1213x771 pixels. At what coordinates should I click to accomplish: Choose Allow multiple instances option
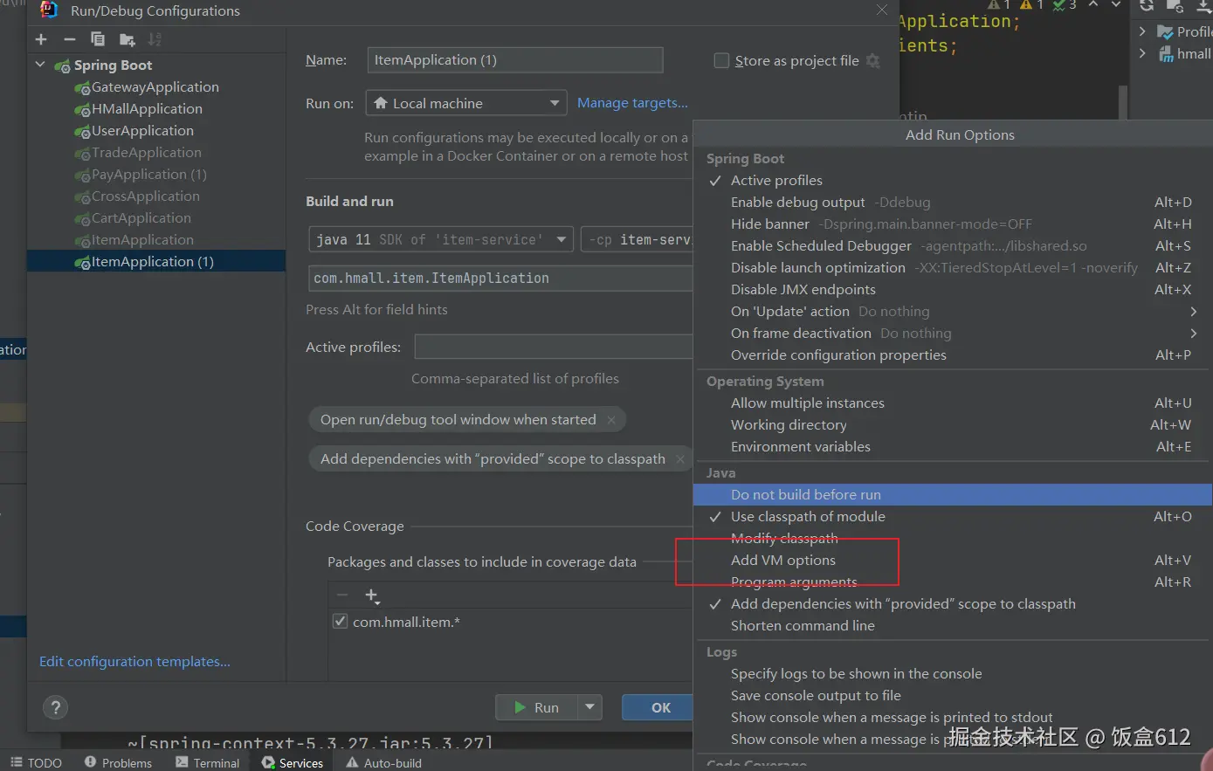click(953, 403)
